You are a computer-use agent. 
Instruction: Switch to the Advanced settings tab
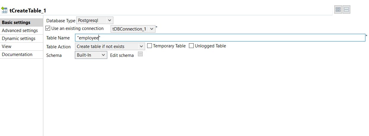coord(20,31)
